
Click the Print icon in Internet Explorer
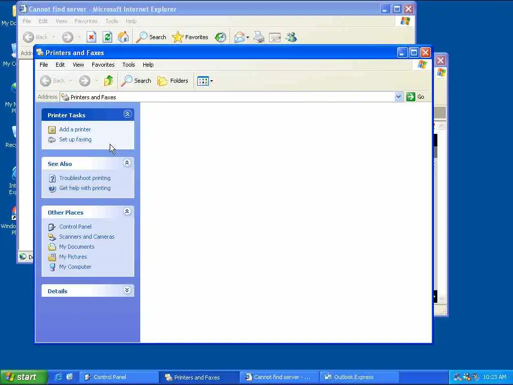coord(259,37)
